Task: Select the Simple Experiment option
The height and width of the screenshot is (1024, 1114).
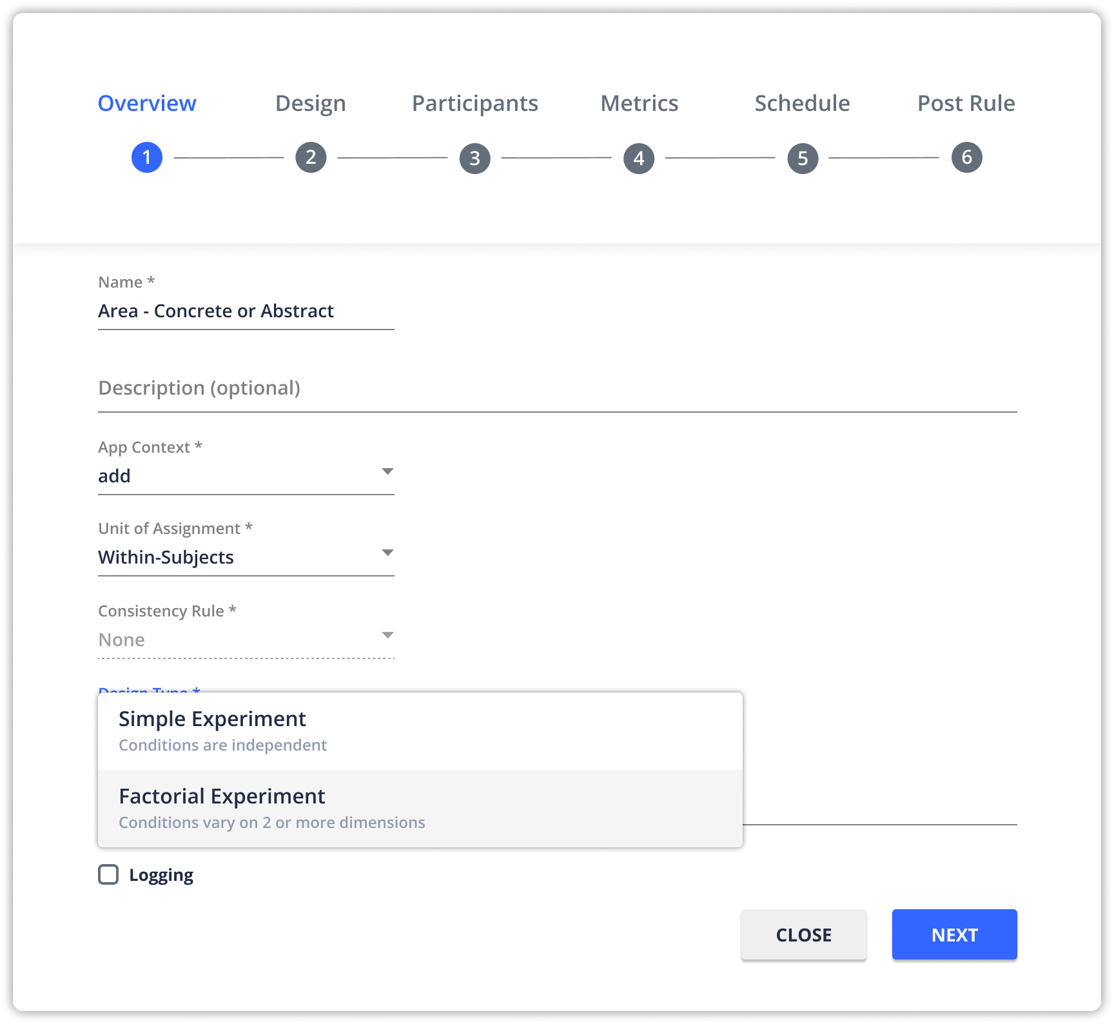Action: [419, 730]
